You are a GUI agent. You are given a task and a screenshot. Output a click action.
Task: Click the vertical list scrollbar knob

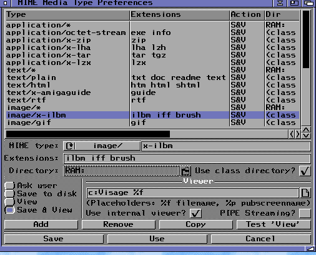306,39
